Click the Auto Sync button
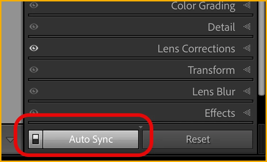This screenshot has width=267, height=162. 91,139
